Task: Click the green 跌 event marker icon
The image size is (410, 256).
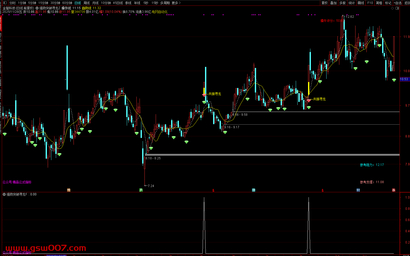Action: [x=141, y=190]
